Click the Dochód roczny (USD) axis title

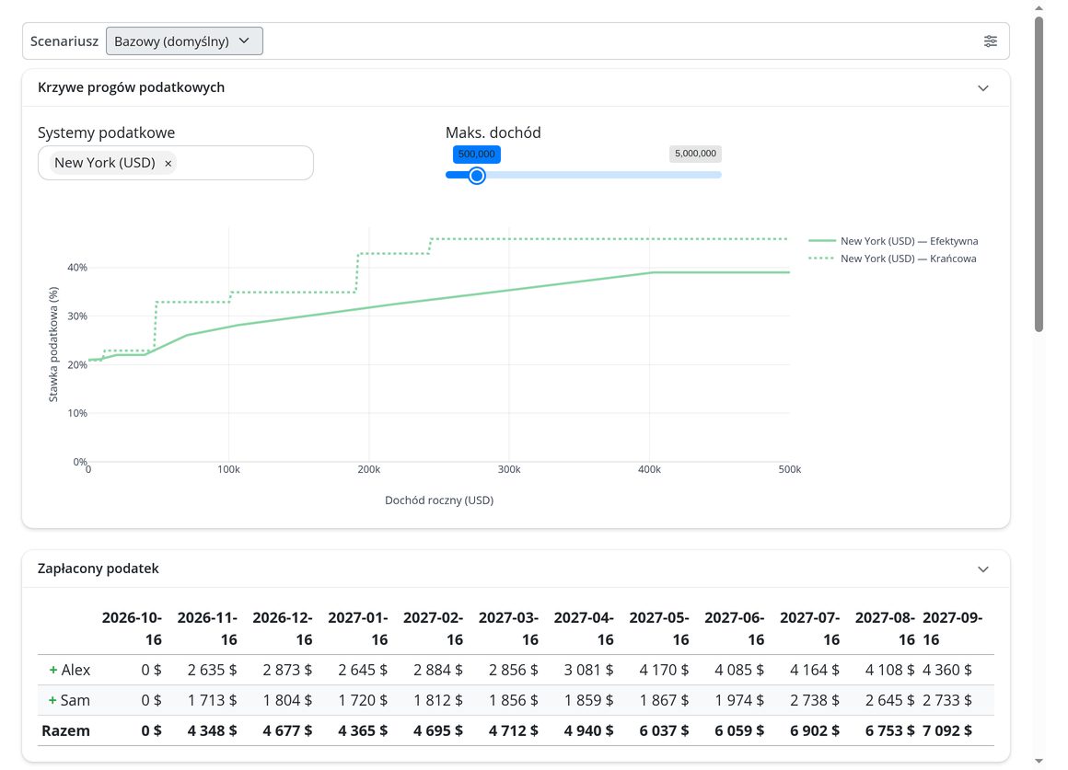coord(439,500)
